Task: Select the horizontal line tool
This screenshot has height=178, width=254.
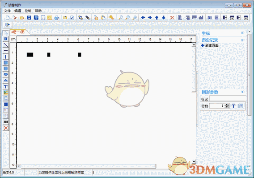Action: [6, 51]
